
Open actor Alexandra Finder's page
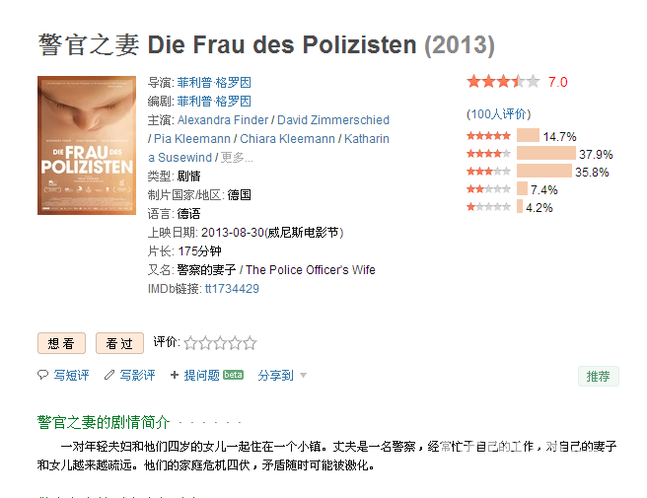223,120
